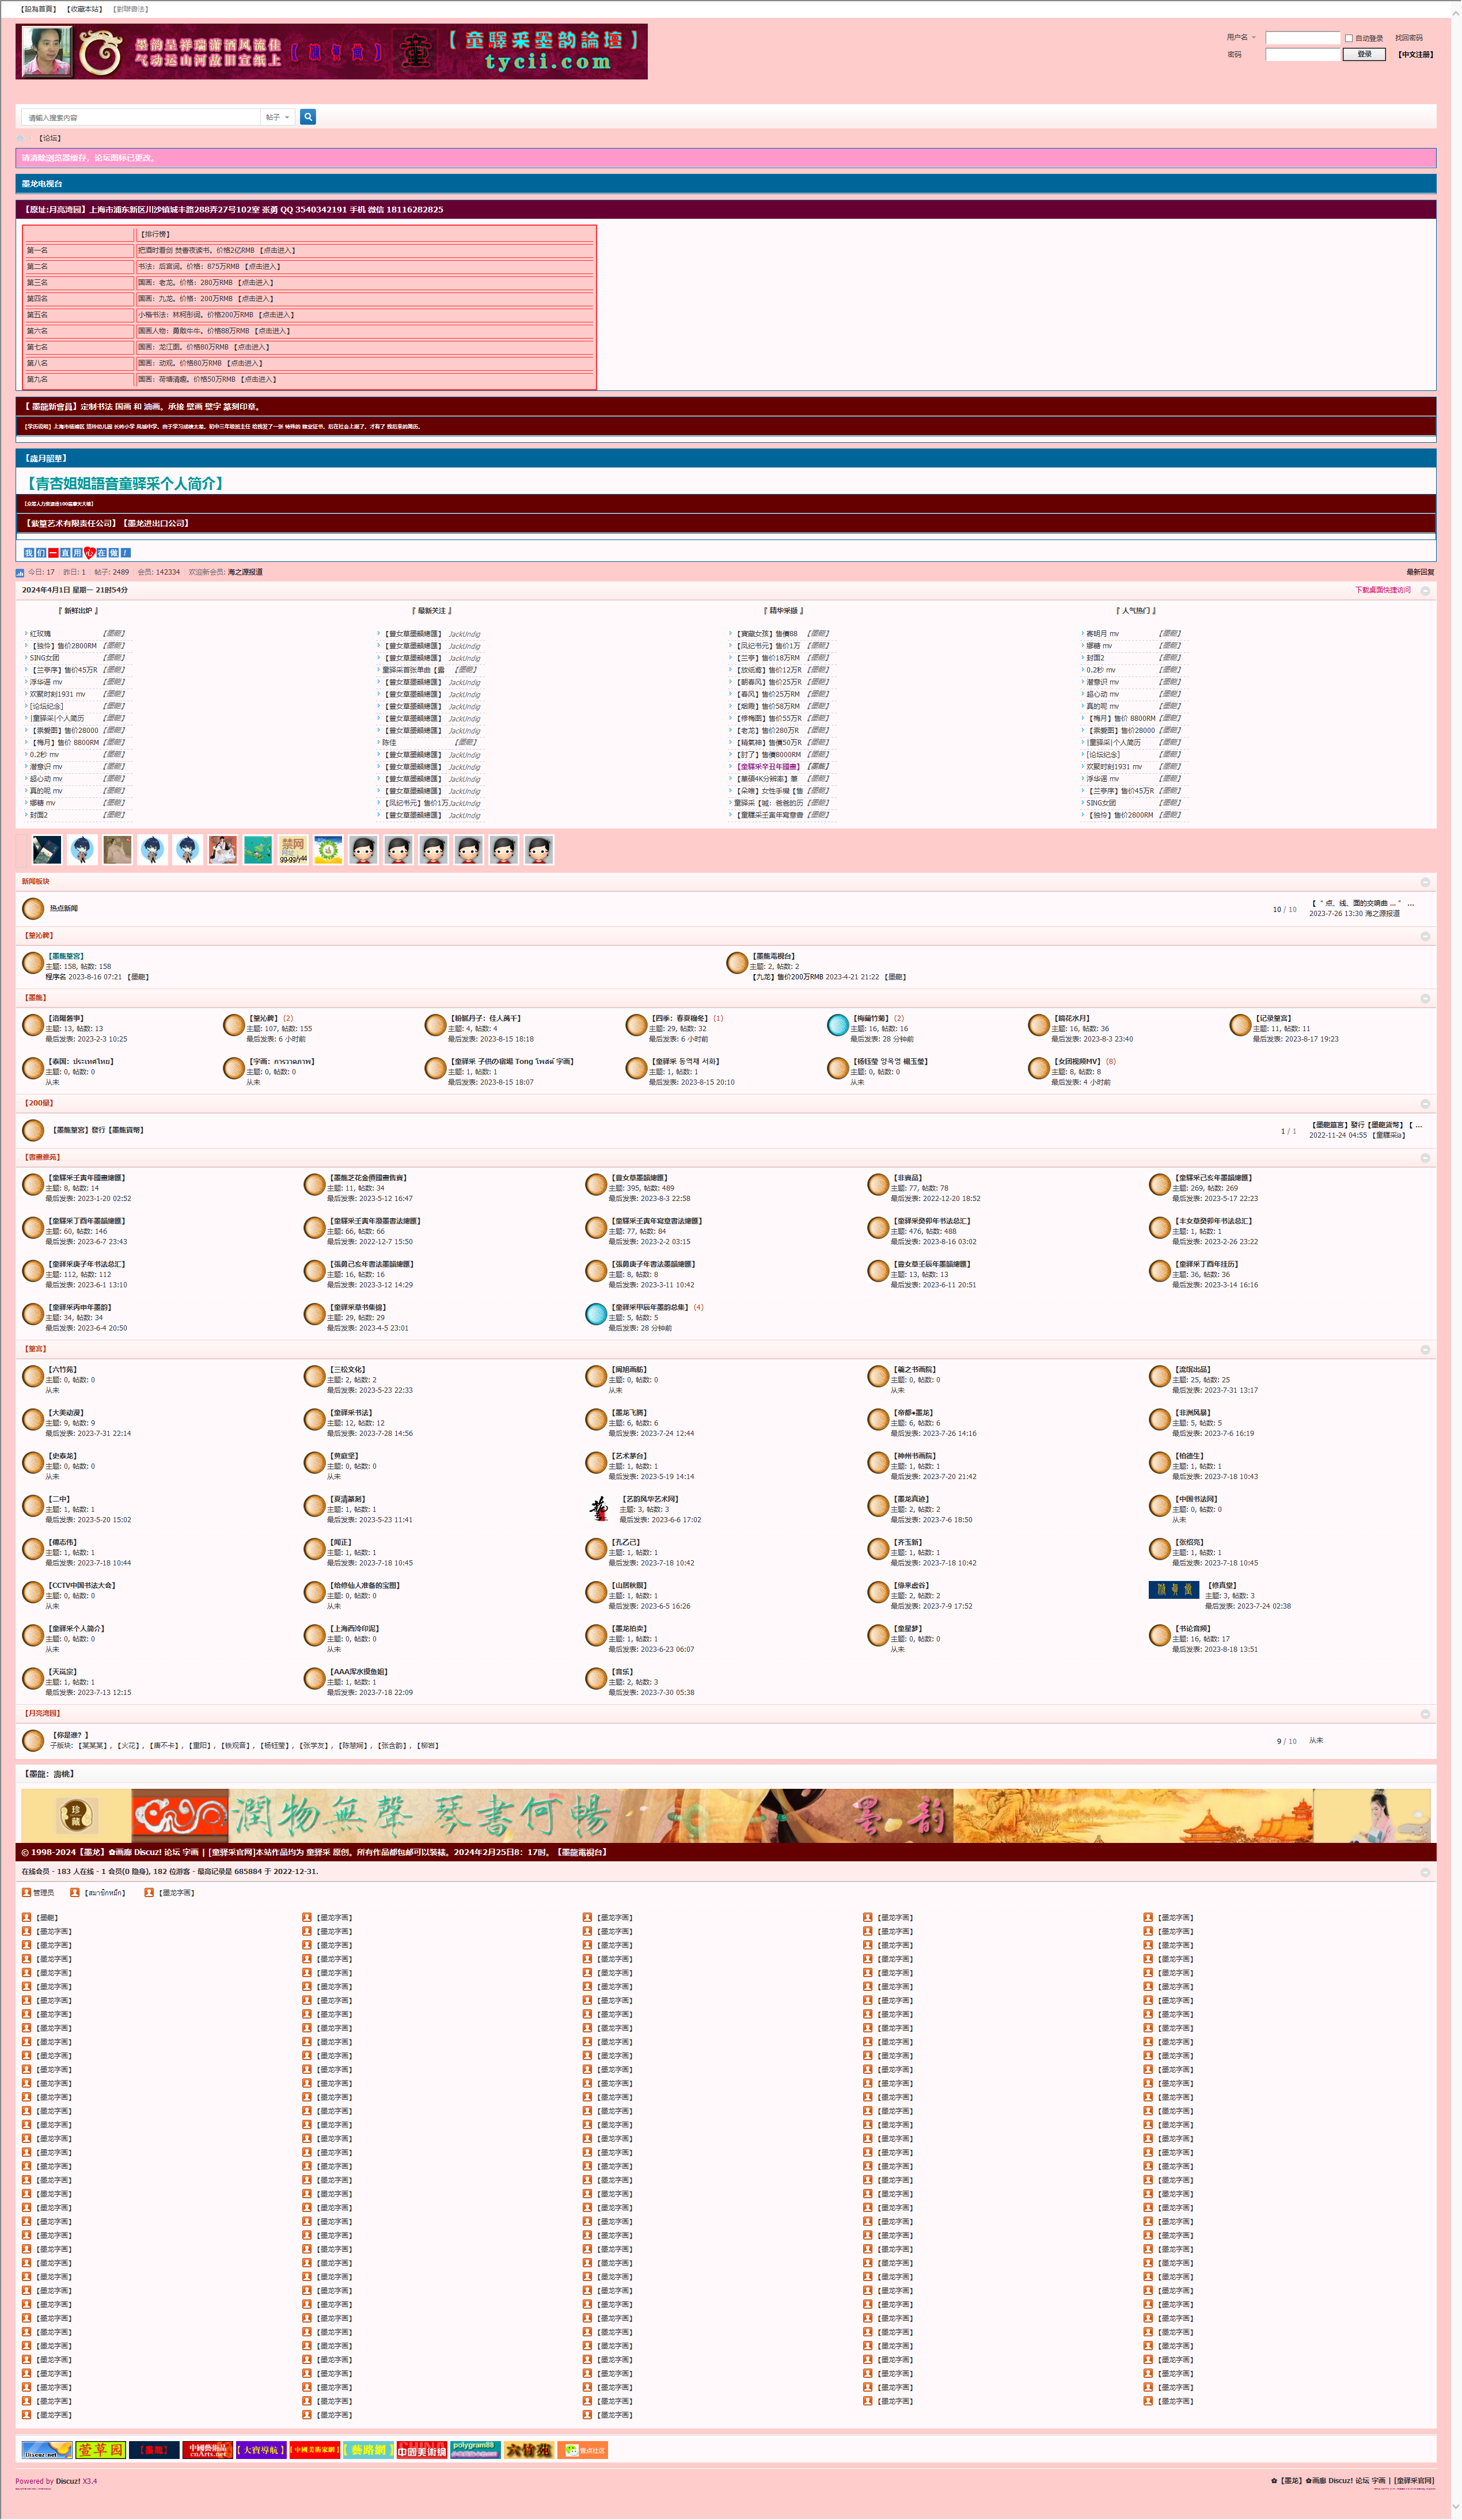Image resolution: width=1462 pixels, height=2520 pixels.
Task: Click the blue orb beside 梅蘭竹菊 forum
Action: click(838, 1024)
